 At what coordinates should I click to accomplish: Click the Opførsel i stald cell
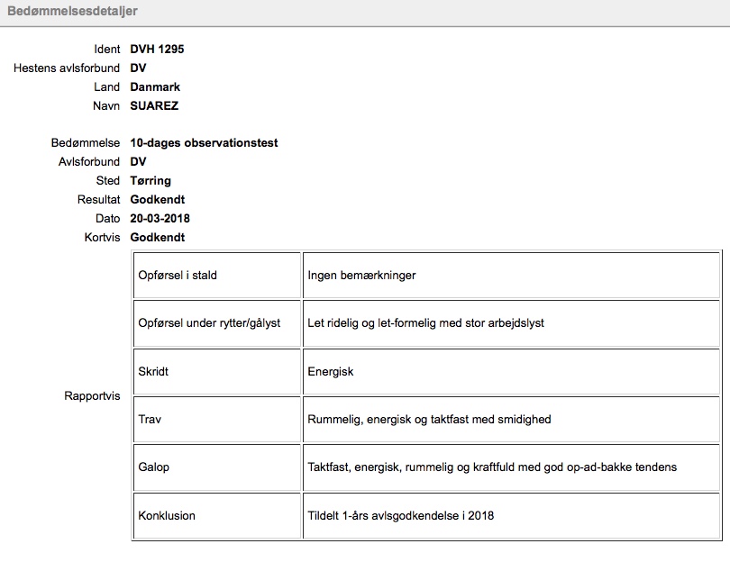pos(217,276)
